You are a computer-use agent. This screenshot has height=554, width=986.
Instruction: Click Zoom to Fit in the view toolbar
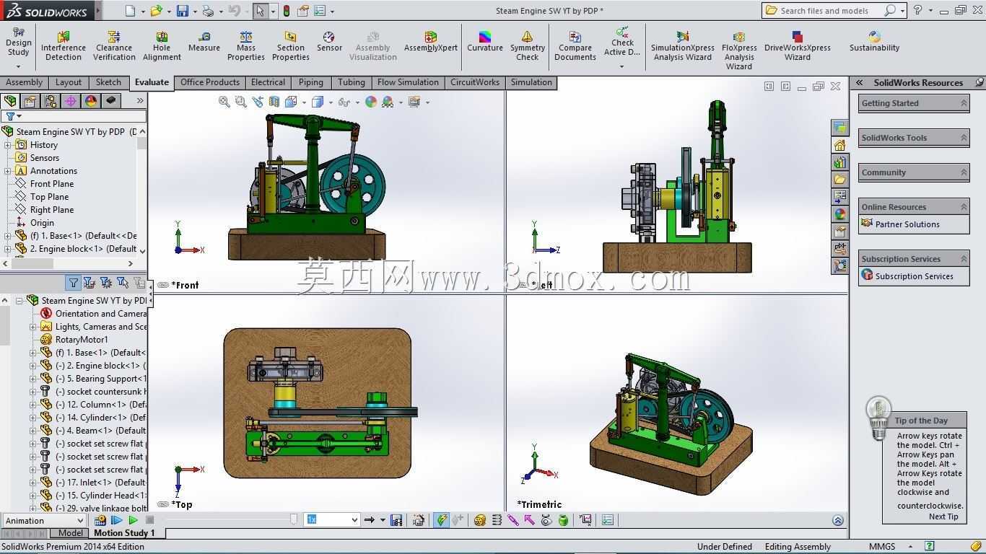click(224, 102)
